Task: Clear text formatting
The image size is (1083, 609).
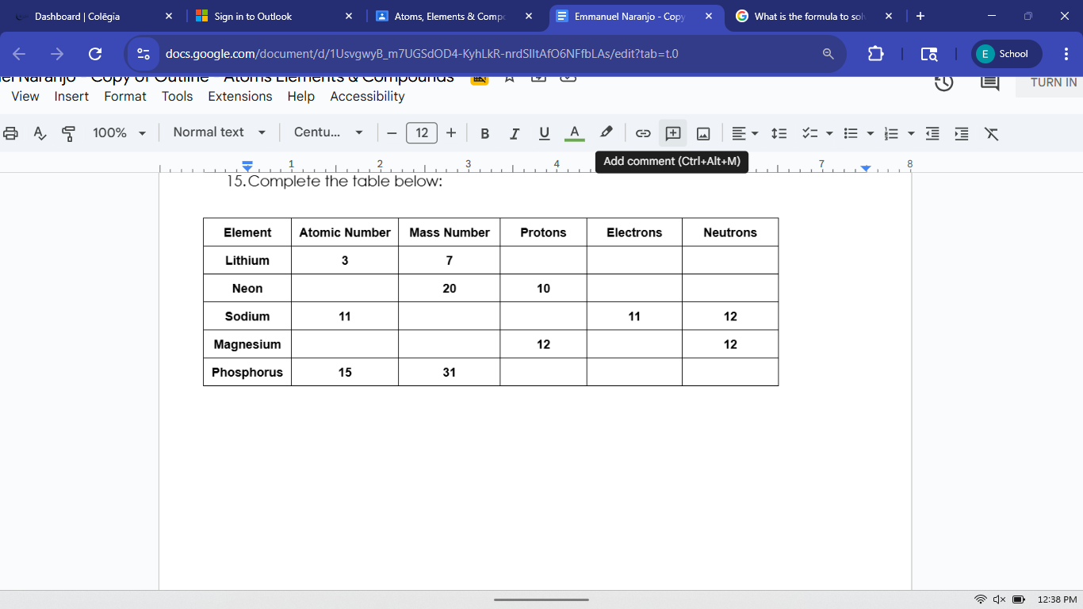Action: (991, 132)
